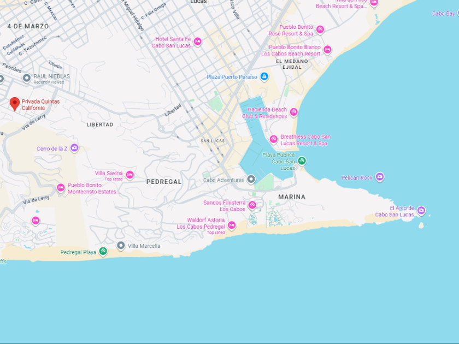459x344 pixels.
Task: Click the LIBERTAD neighborhood name
Action: (100, 124)
